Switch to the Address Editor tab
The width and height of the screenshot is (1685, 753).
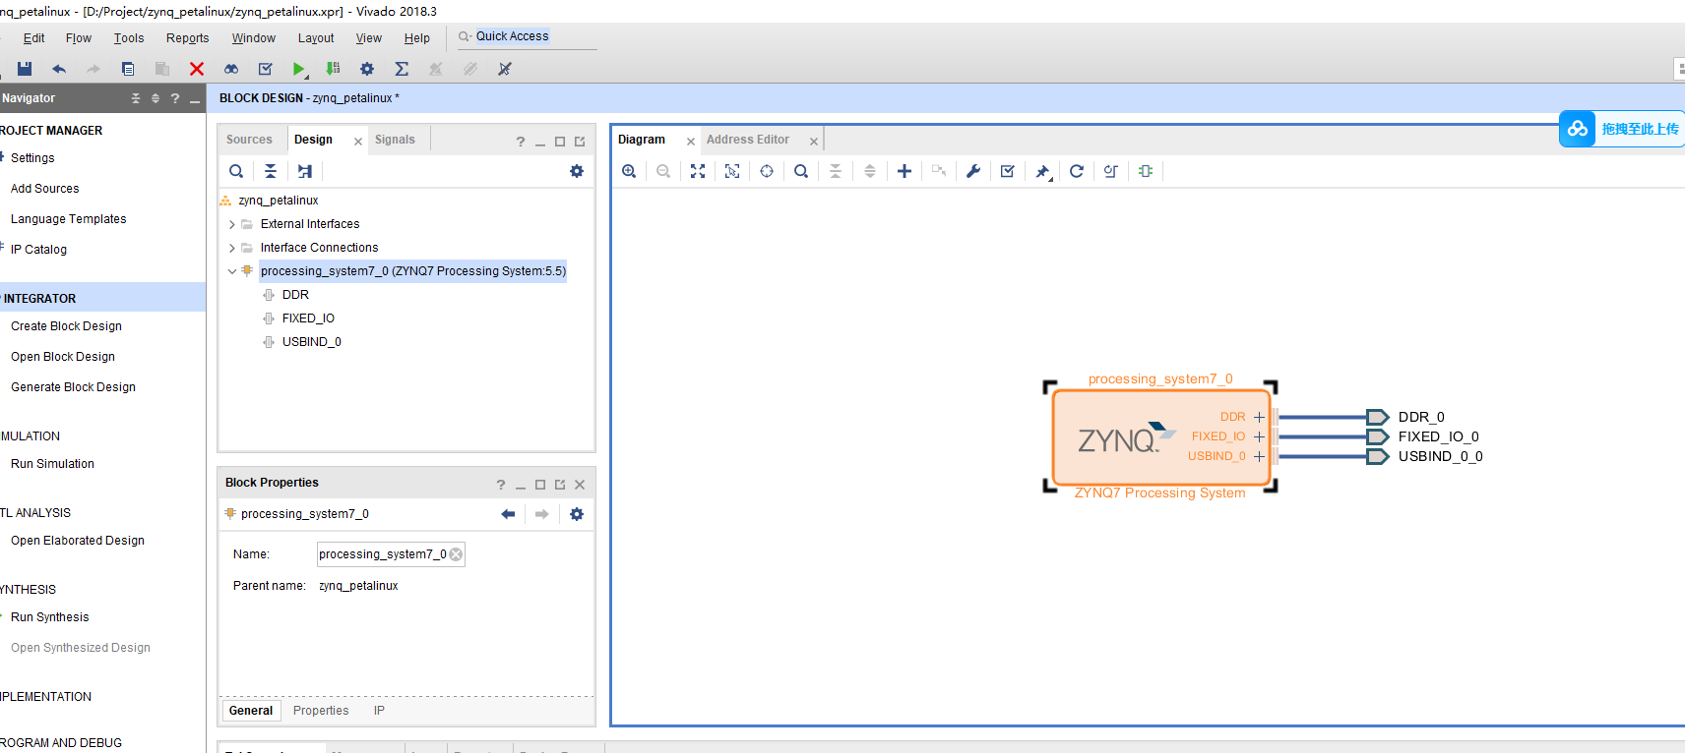click(x=748, y=140)
